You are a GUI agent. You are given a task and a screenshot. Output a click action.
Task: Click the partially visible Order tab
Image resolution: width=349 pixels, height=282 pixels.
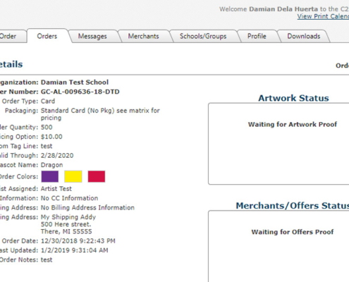pyautogui.click(x=9, y=37)
